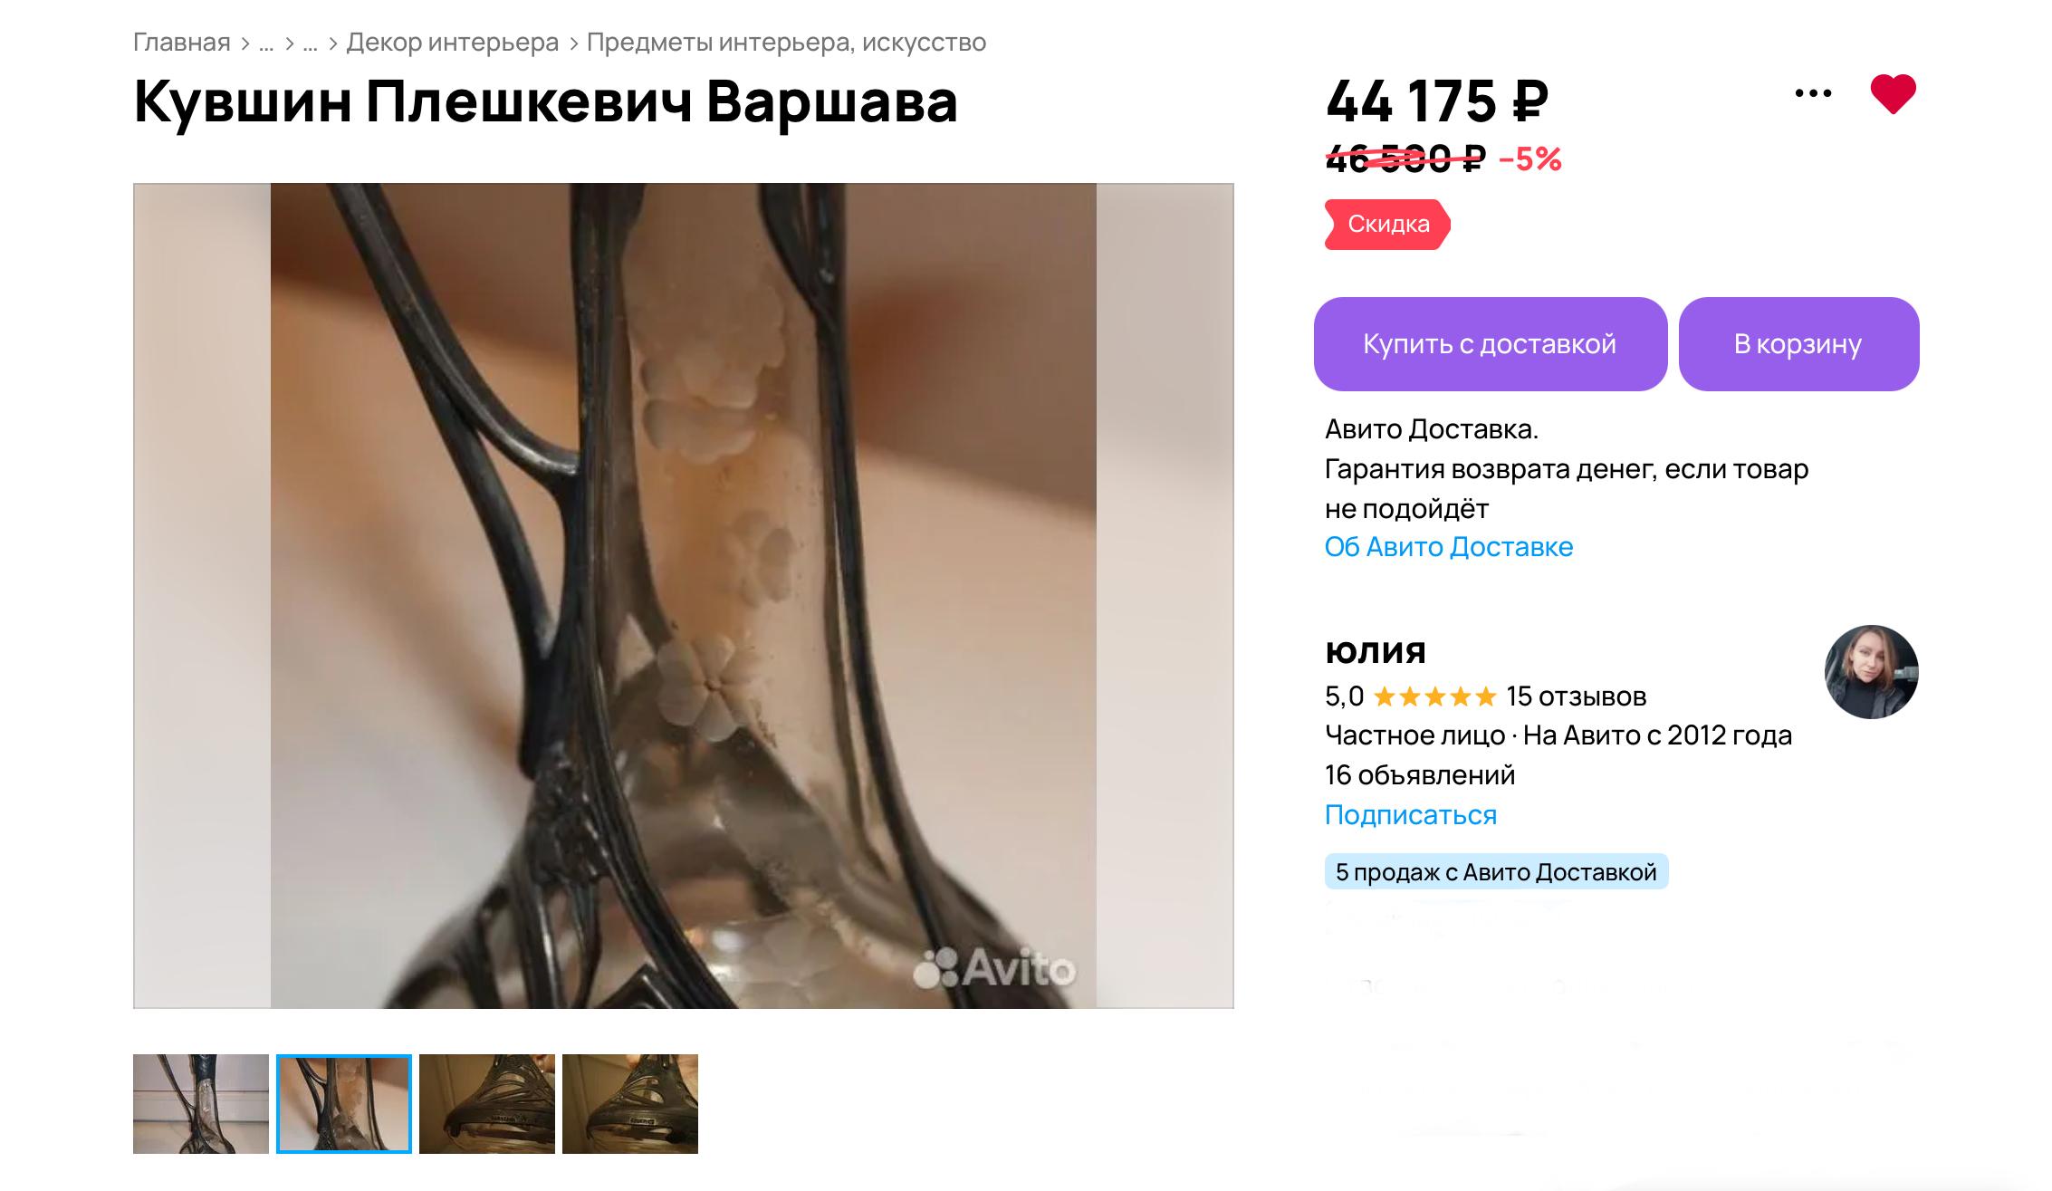
Task: Select the third photo thumbnail
Action: 487,1104
